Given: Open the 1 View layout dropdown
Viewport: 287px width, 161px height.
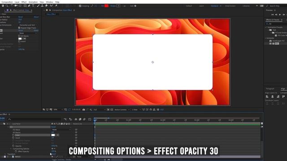Looking at the screenshot, I should [x=136, y=110].
